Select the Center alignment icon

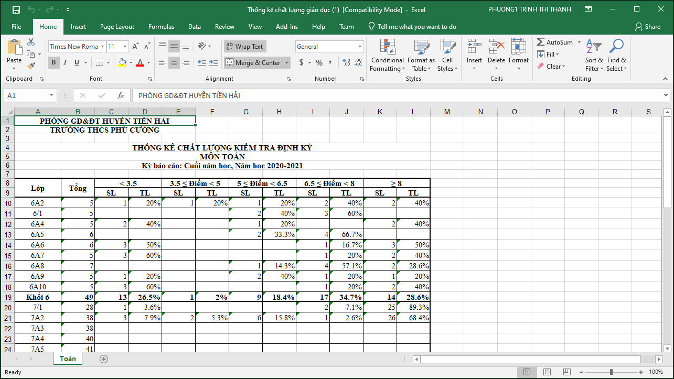[x=174, y=62]
